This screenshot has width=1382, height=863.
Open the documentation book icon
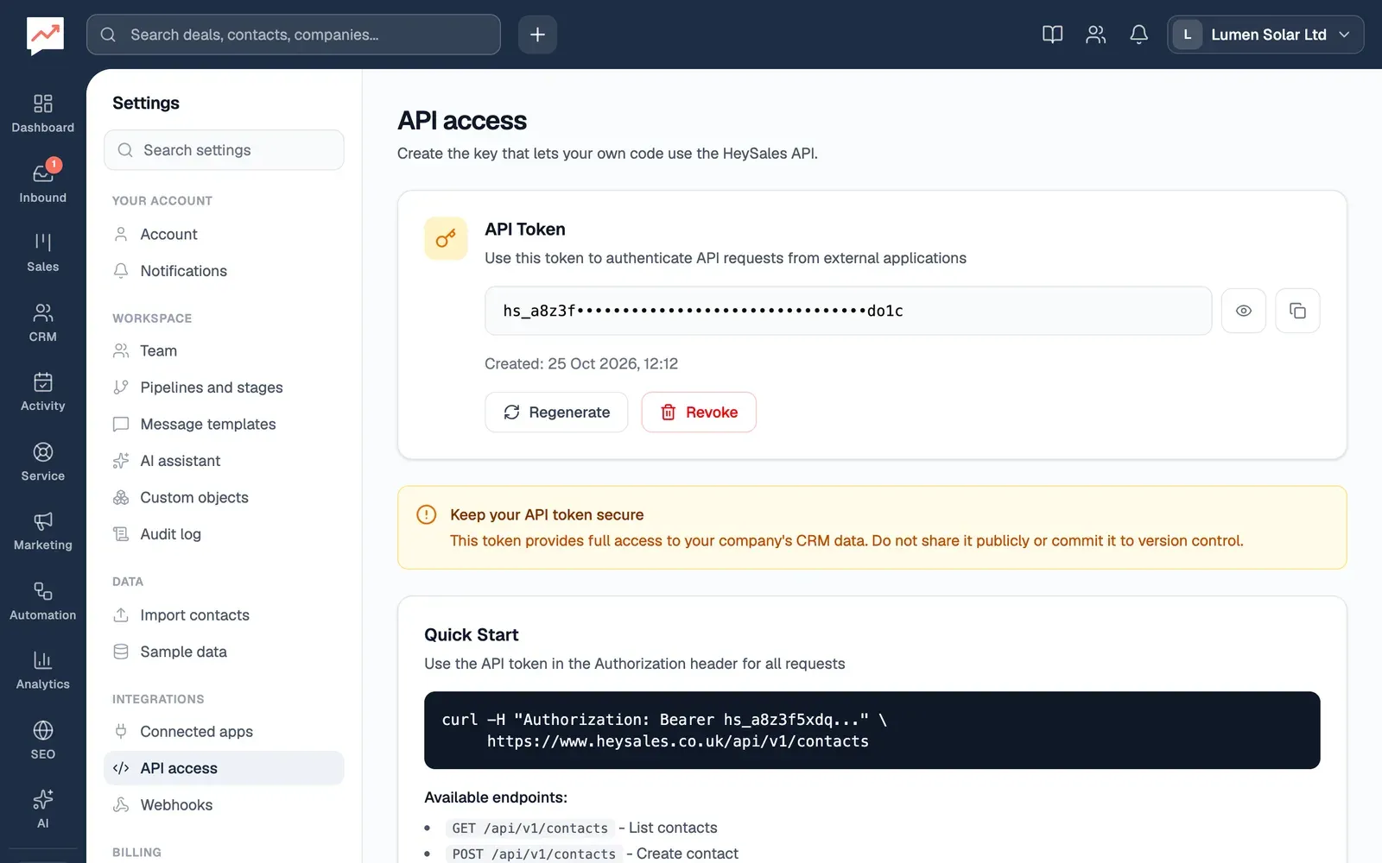1052,35
